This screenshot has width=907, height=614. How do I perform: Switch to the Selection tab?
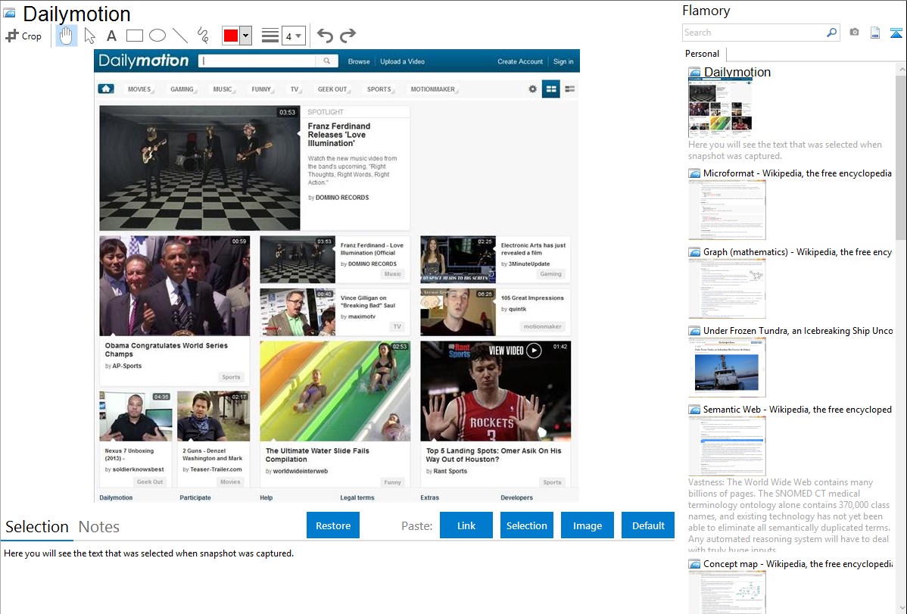click(x=37, y=527)
